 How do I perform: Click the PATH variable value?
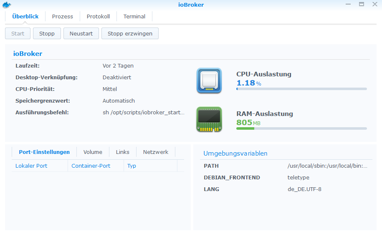coord(327,166)
